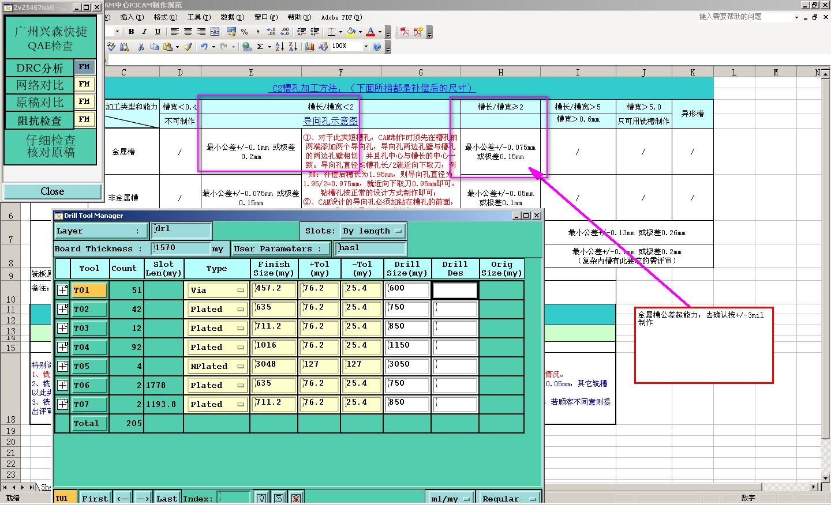831x505 pixels.
Task: Click the AutoSum sigma icon
Action: click(260, 47)
